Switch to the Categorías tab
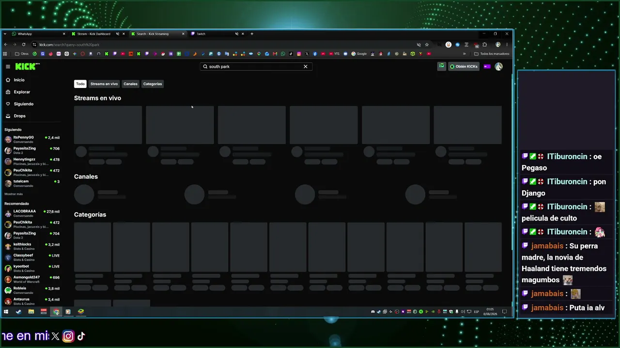 click(153, 84)
